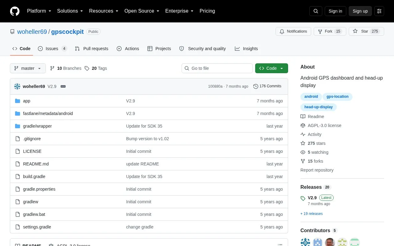Open the + 19 releases link
The height and width of the screenshot is (246, 394).
tap(312, 214)
